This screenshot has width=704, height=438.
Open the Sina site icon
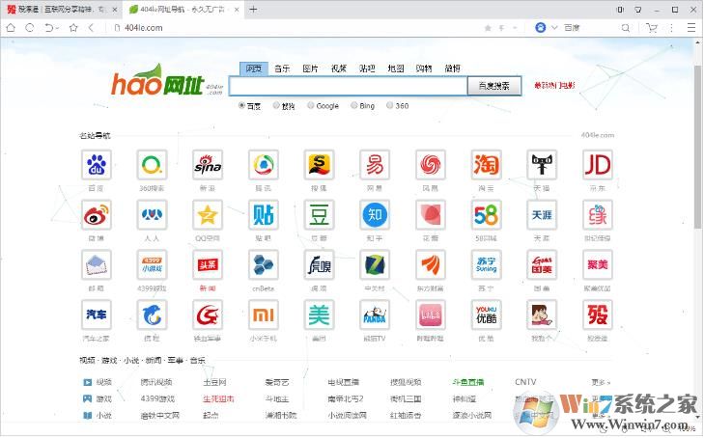208,165
